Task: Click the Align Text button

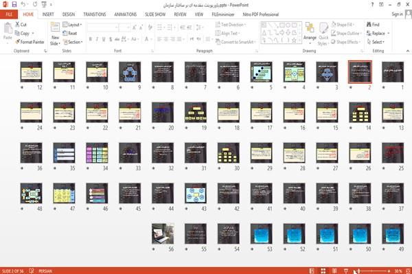Action: coord(227,34)
